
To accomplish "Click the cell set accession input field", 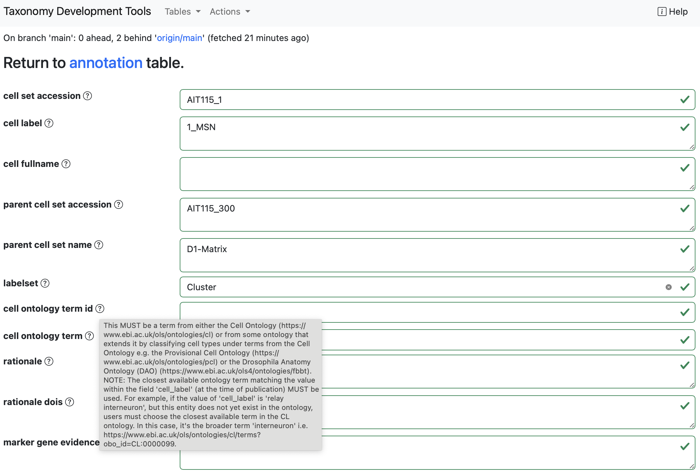I will tap(423, 100).
